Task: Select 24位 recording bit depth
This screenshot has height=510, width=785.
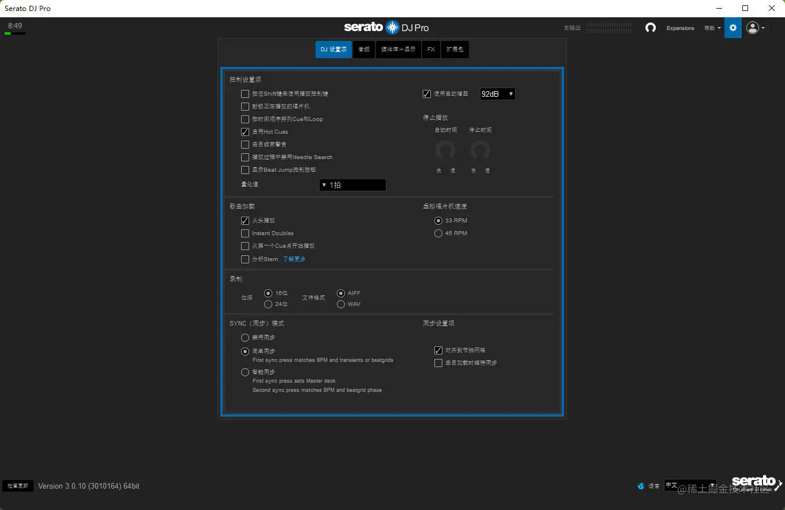Action: tap(268, 304)
